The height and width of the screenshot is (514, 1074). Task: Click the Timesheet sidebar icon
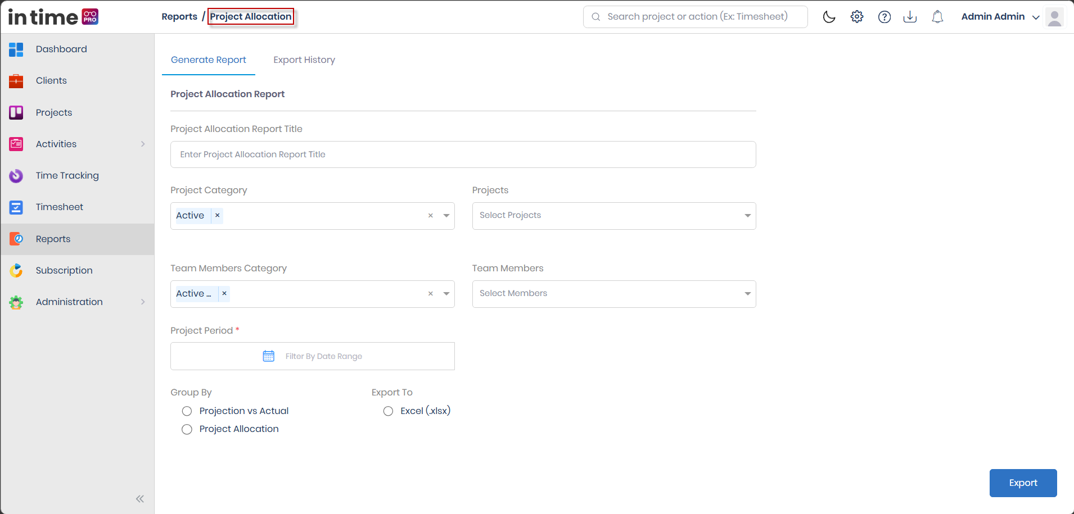(16, 207)
